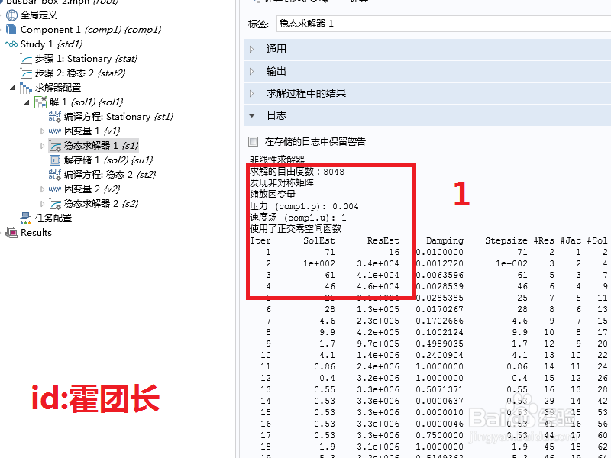Screen dimensions: 611x458
Task: Click the 步骤 2: 稳态 2 step icon
Action: click(26, 73)
